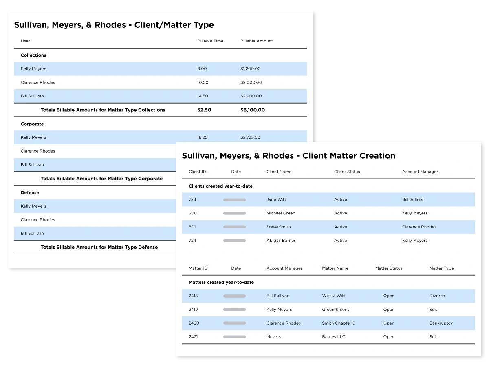Click the redacted date for matter 2421
The width and height of the screenshot is (489, 367).
234,337
